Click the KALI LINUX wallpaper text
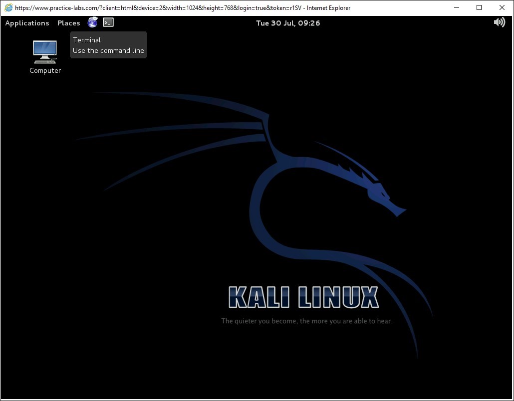 pyautogui.click(x=303, y=298)
